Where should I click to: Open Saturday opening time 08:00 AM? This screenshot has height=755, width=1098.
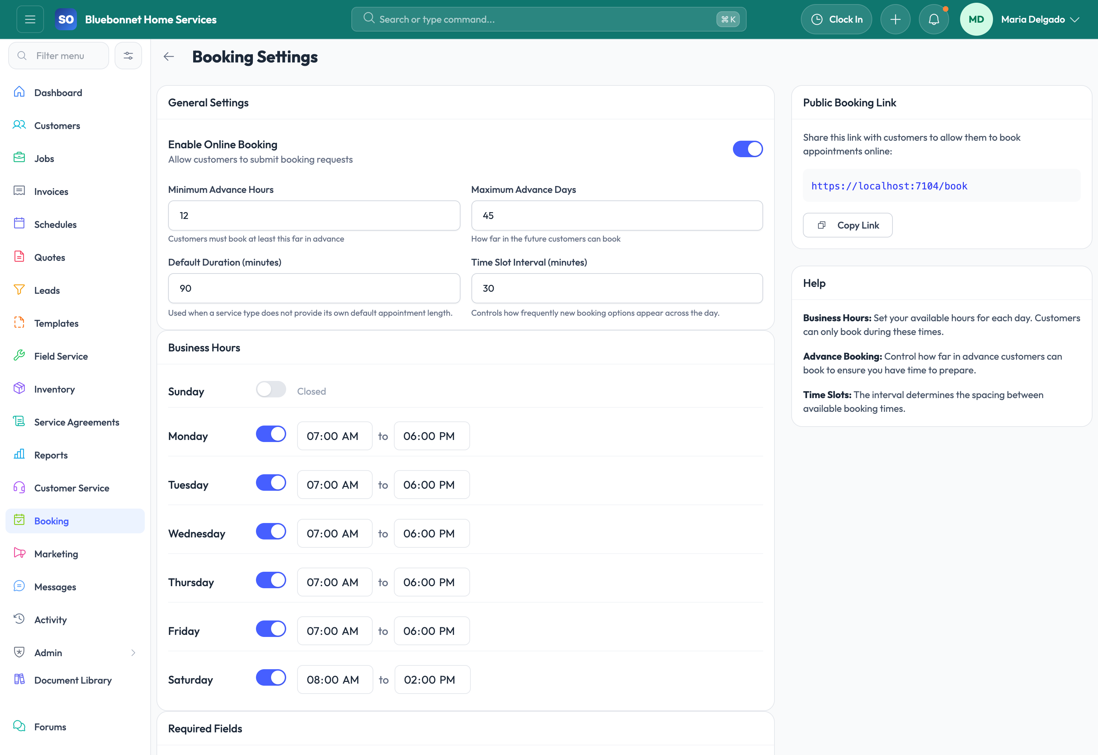click(335, 679)
